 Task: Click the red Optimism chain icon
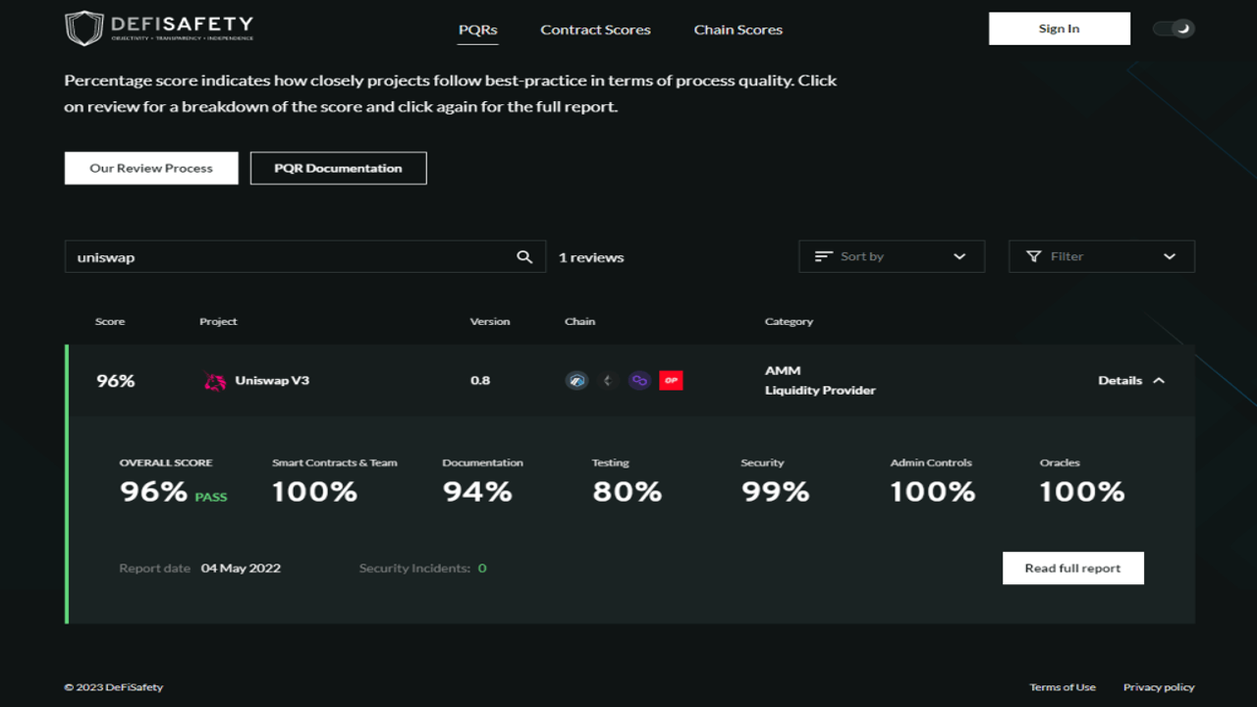coord(671,380)
